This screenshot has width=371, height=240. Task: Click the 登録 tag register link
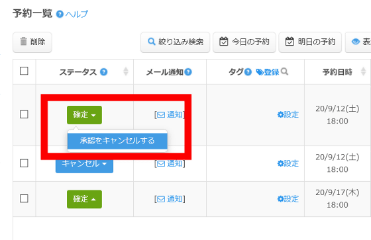click(268, 72)
